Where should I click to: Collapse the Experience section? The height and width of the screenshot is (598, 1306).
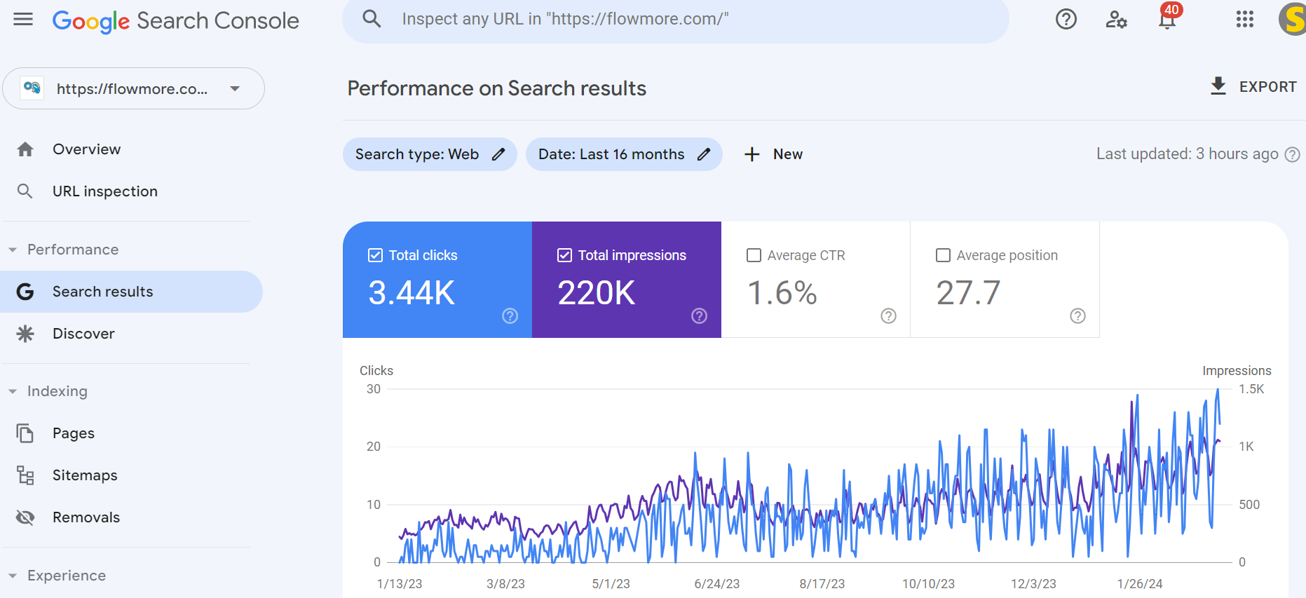[x=13, y=576]
